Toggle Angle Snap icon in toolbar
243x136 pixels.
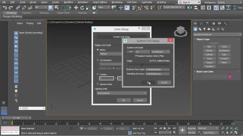[x=140, y=8]
